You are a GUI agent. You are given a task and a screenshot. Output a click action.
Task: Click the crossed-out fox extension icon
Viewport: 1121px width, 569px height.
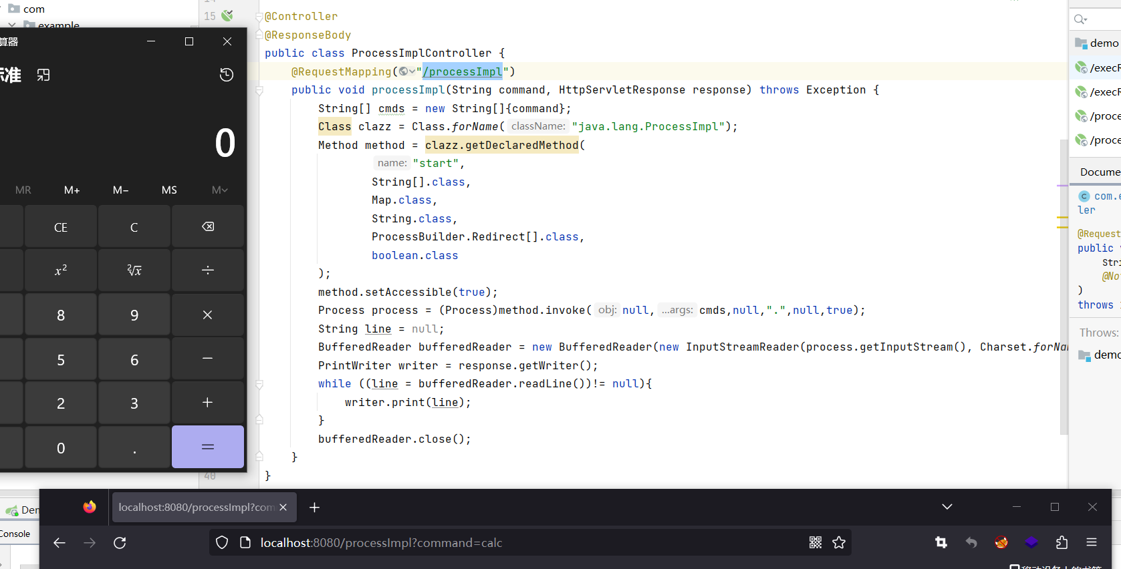1001,543
